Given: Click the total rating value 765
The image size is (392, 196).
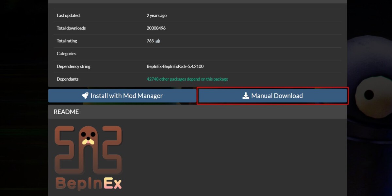Looking at the screenshot, I should (150, 41).
